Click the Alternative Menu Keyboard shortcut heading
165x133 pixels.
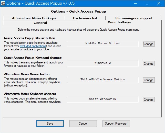[x=30, y=94]
